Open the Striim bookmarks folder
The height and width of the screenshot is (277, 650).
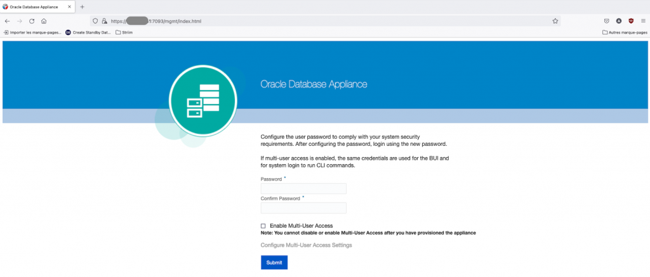point(124,32)
